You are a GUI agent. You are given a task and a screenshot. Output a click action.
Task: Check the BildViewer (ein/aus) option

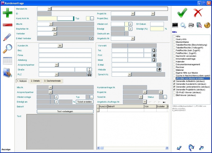pos(174,95)
